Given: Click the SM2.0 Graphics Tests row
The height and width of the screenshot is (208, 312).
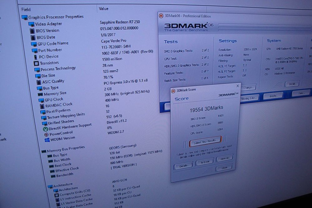Looking at the screenshot, I should coord(187,51).
